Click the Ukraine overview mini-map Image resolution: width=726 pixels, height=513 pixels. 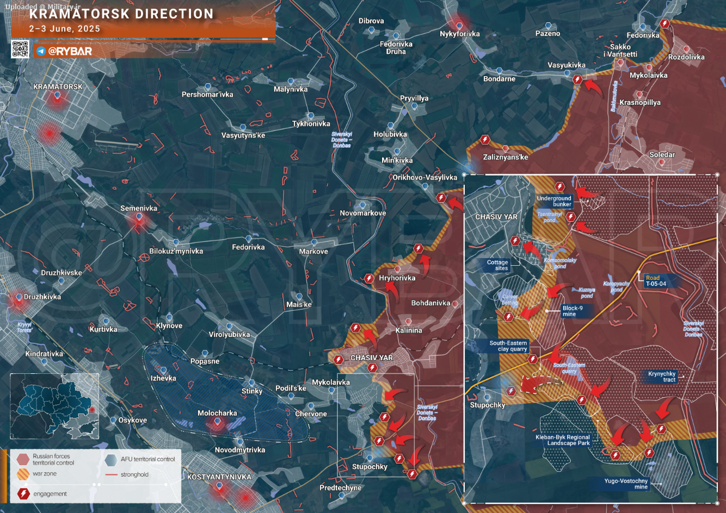point(54,406)
